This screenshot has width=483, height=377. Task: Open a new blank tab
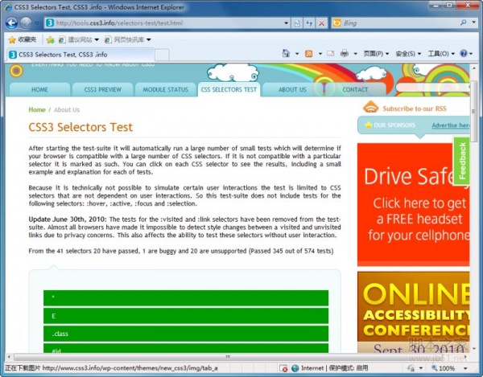(x=162, y=55)
